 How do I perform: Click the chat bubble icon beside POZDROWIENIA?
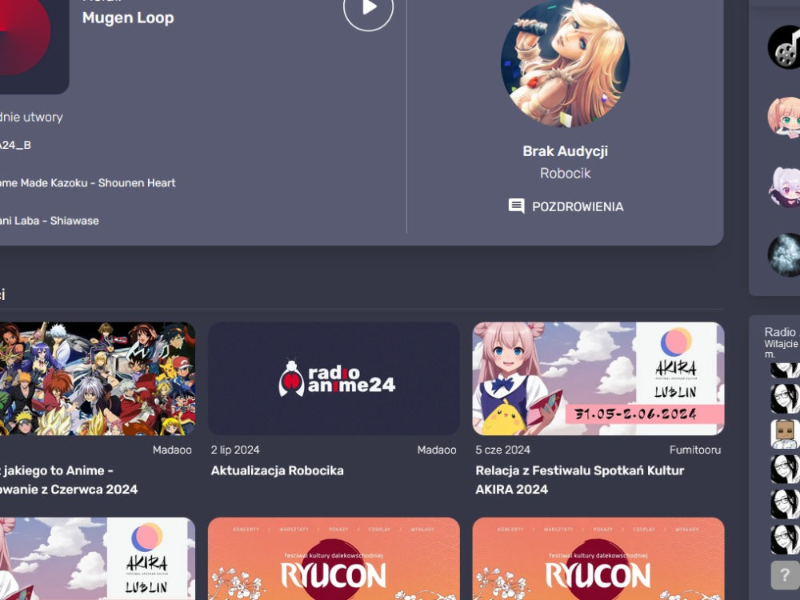point(516,206)
